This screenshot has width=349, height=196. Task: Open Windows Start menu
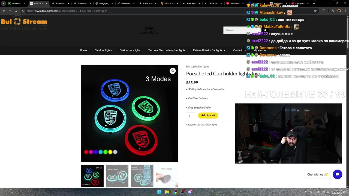160,192
